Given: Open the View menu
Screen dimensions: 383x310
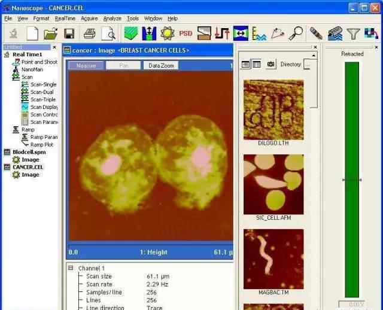Looking at the screenshot, I should pyautogui.click(x=23, y=19).
